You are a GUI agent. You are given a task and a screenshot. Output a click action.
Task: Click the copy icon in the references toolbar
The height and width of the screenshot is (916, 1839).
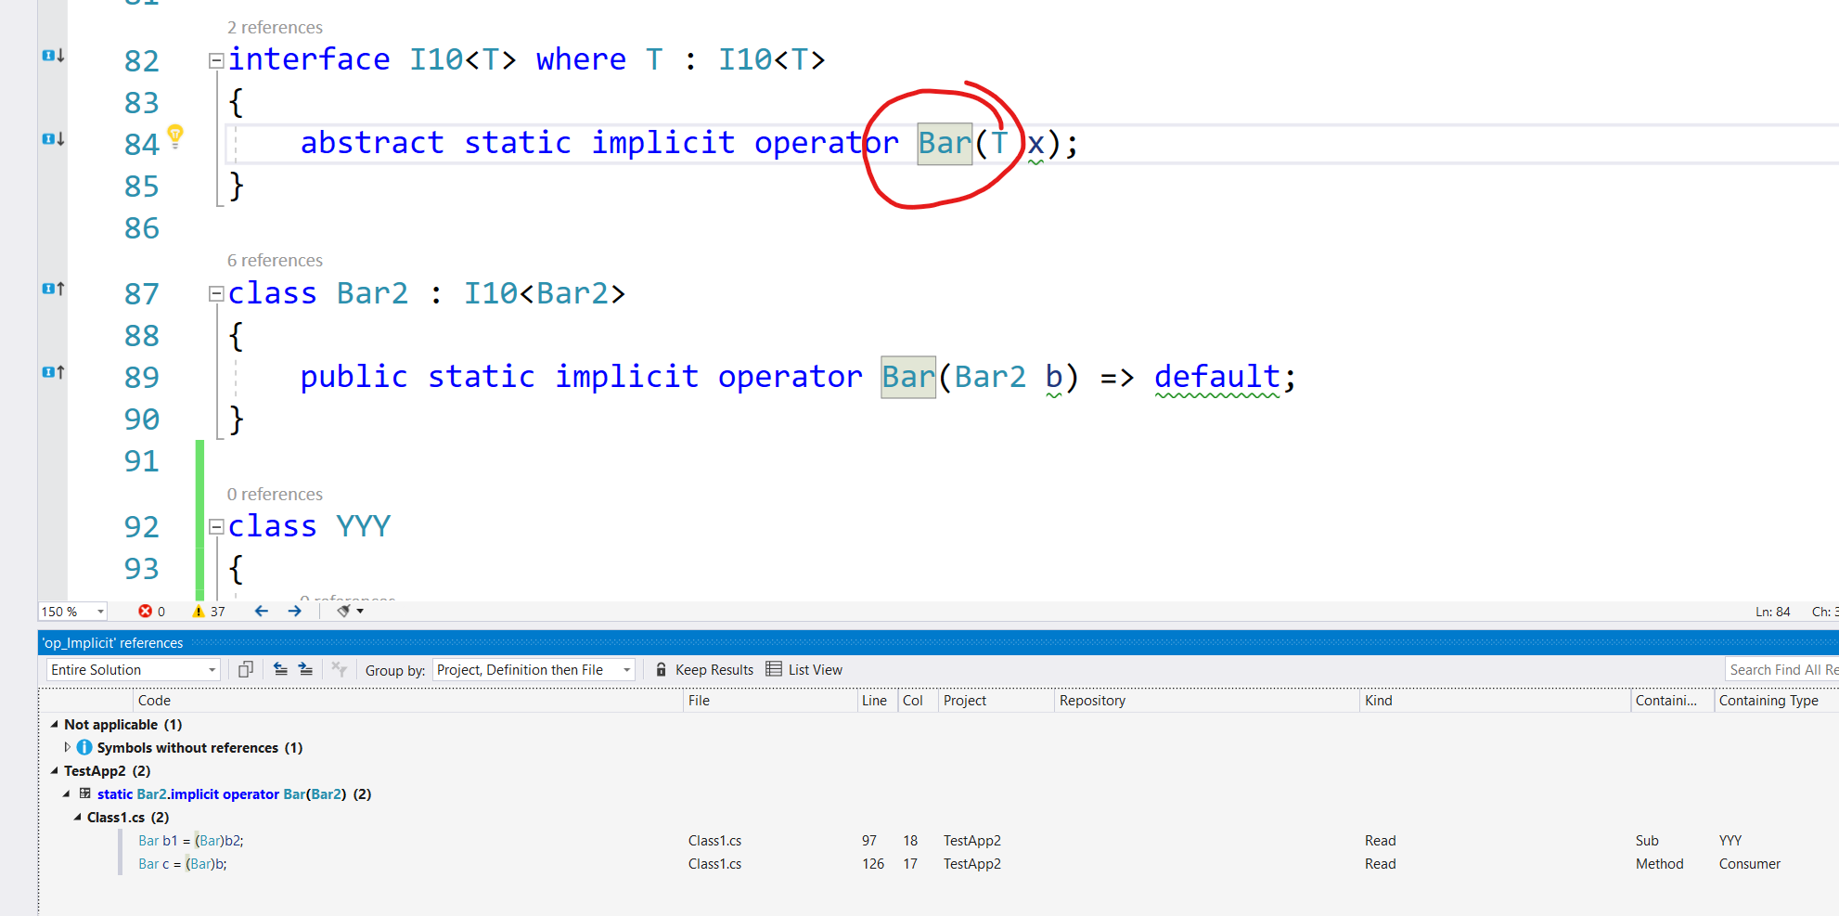(244, 668)
